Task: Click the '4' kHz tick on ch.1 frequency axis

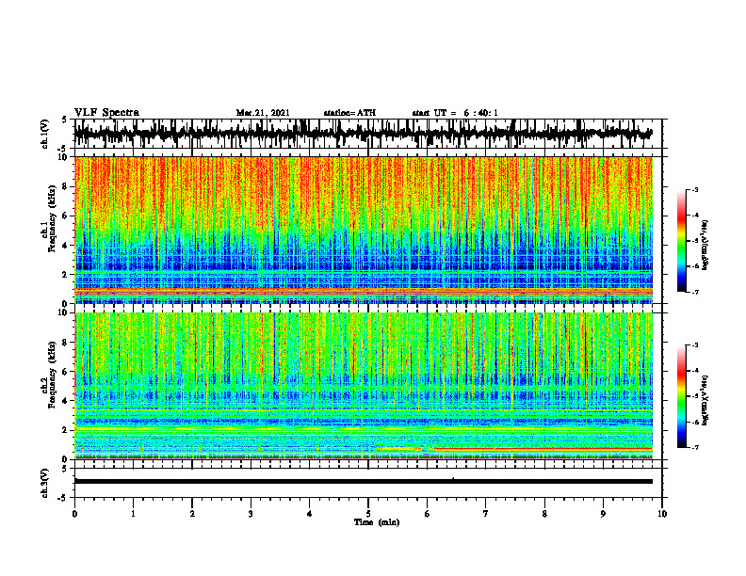Action: pos(65,246)
